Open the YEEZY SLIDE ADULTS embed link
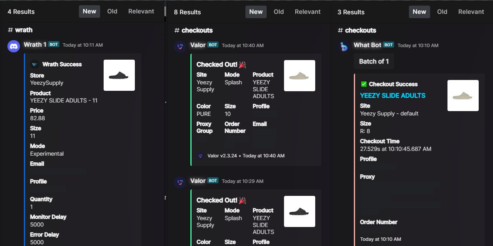The image size is (493, 246). pyautogui.click(x=393, y=96)
